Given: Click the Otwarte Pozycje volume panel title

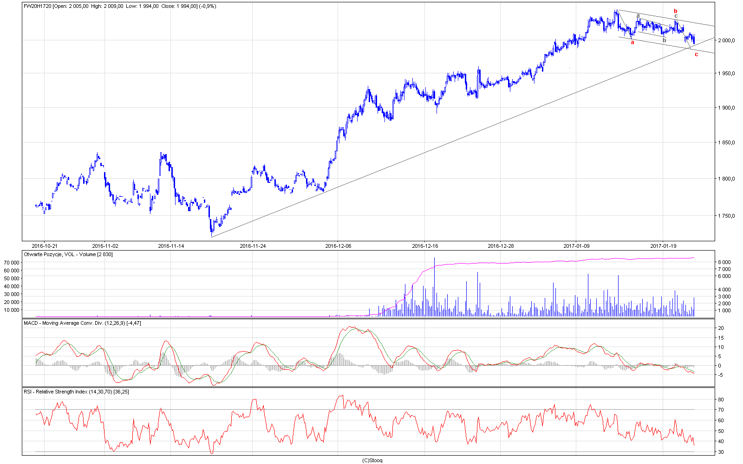Looking at the screenshot, I should point(68,254).
